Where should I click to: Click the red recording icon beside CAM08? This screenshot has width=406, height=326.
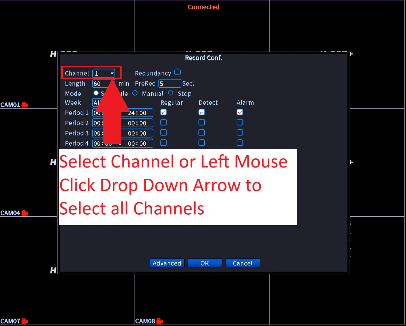pos(160,321)
